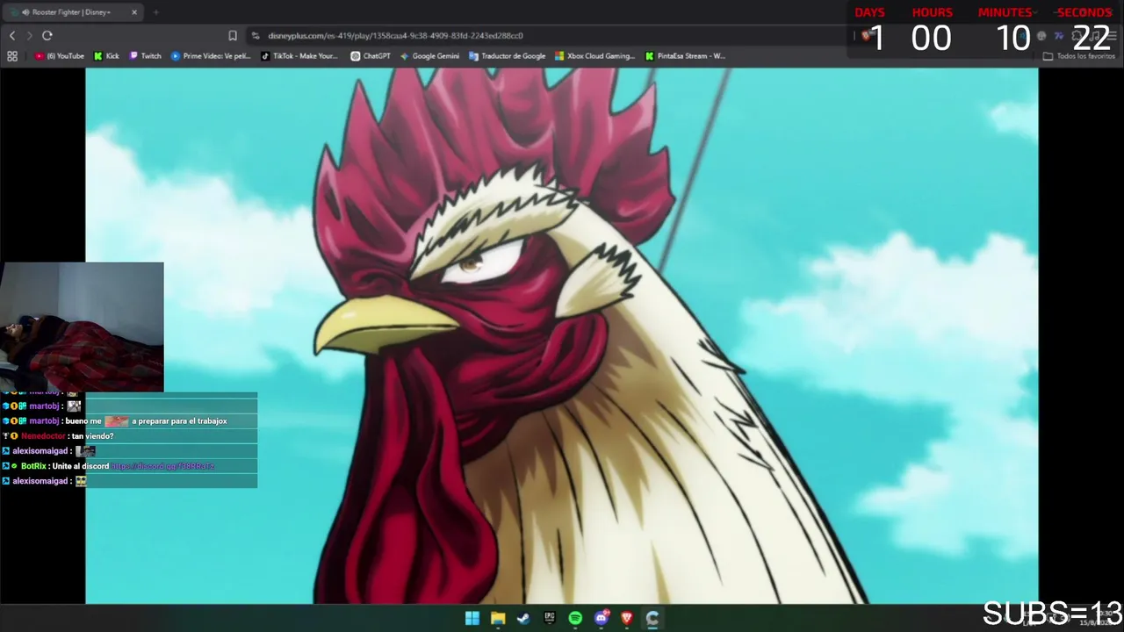1124x632 pixels.
Task: Open Epic Games Launcher on taskbar
Action: (550, 618)
